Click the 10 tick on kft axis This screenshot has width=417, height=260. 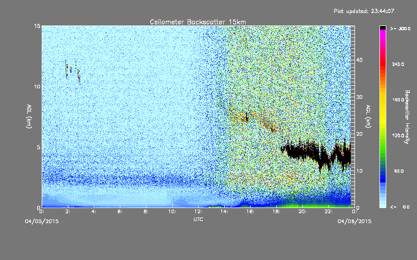(359, 171)
